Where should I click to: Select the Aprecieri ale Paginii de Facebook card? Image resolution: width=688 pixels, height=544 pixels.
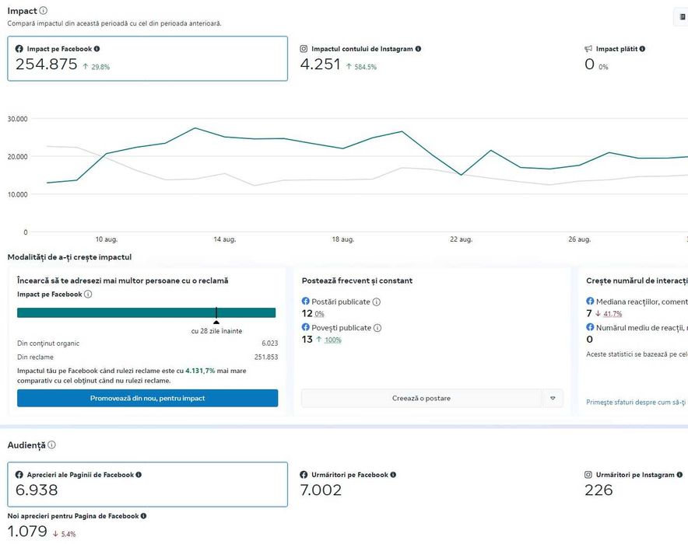147,484
